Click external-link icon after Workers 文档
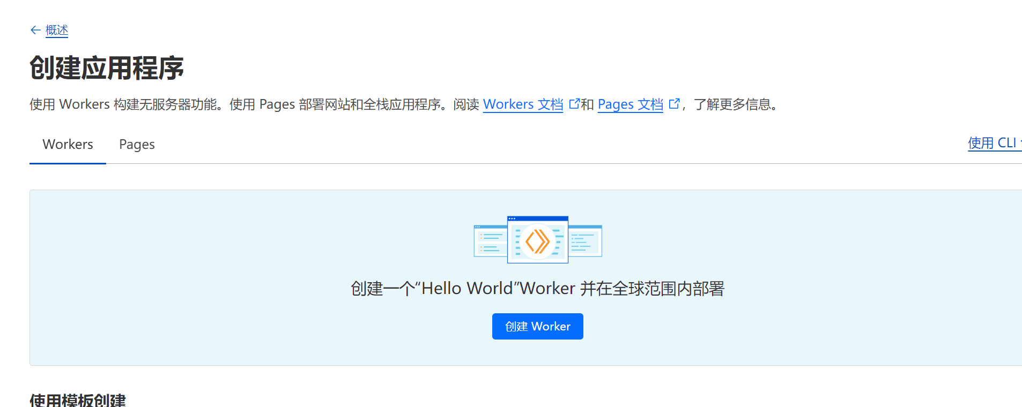The height and width of the screenshot is (407, 1022). [x=574, y=103]
